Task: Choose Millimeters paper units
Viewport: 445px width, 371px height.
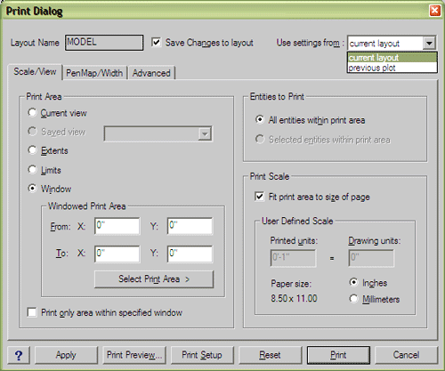Action: click(x=353, y=299)
